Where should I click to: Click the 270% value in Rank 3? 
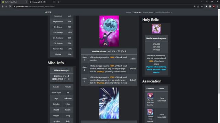point(112,77)
